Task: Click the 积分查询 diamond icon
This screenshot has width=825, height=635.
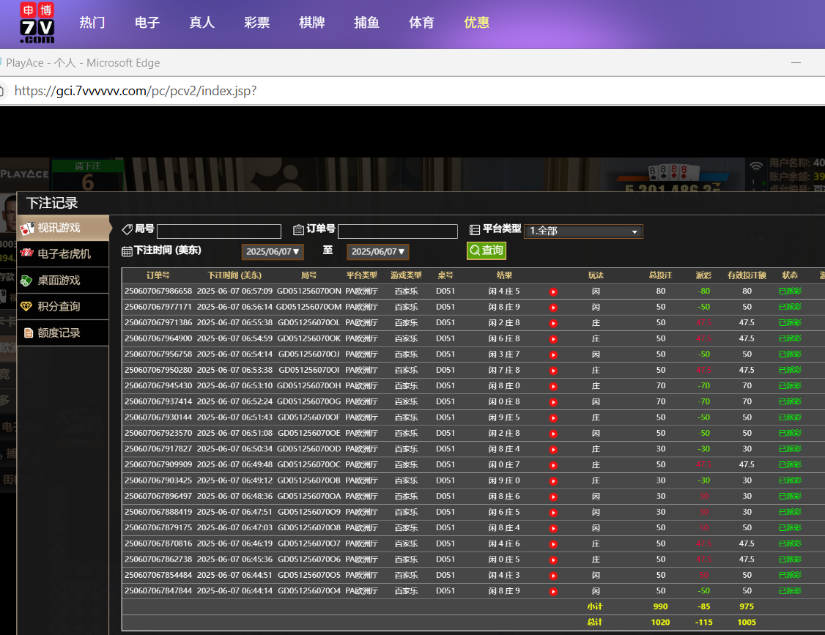Action: pyautogui.click(x=27, y=307)
